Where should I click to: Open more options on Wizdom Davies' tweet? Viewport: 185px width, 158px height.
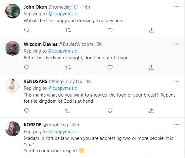176,44
